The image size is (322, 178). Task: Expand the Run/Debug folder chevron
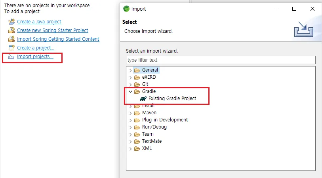(130, 127)
